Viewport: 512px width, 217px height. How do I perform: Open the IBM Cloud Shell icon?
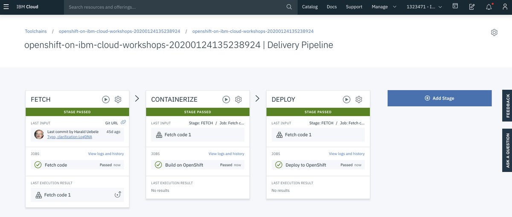(455, 6)
